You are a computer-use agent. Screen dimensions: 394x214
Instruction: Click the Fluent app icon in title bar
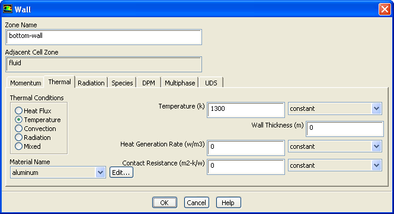pyautogui.click(x=7, y=9)
